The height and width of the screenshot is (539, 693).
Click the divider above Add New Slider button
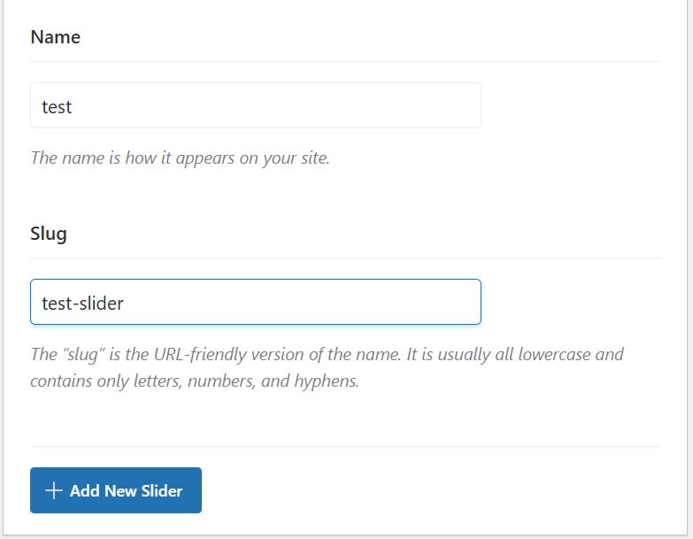345,447
